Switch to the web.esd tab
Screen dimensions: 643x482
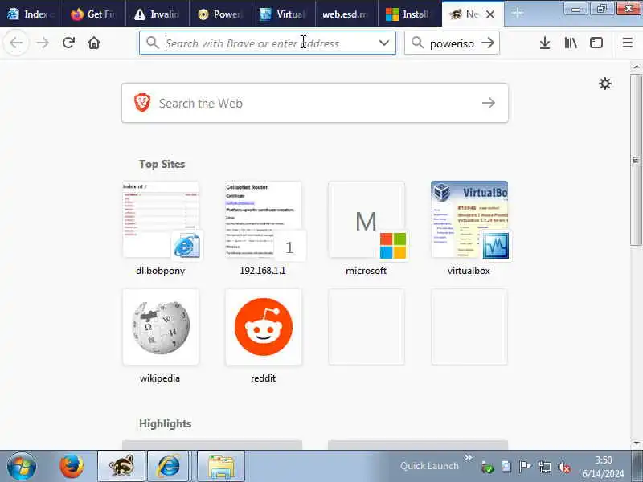pyautogui.click(x=346, y=14)
